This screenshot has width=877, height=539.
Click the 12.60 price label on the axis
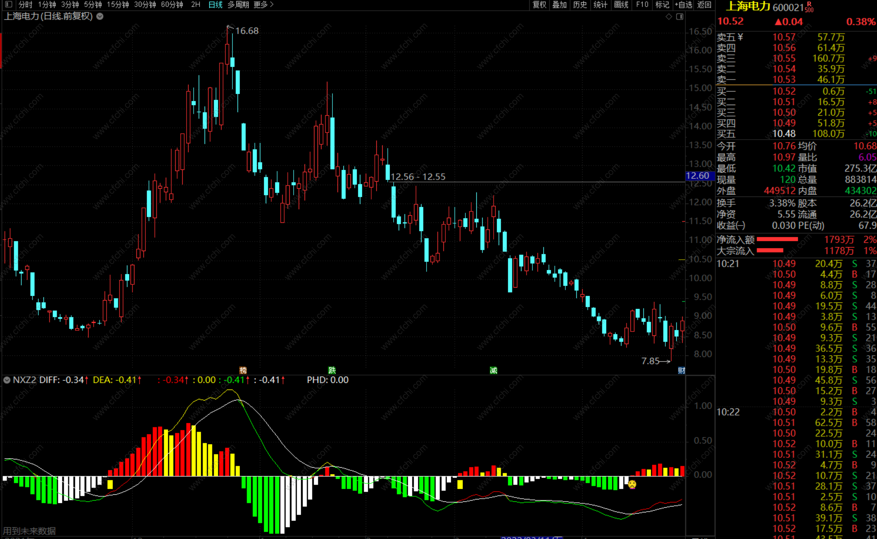tap(698, 176)
